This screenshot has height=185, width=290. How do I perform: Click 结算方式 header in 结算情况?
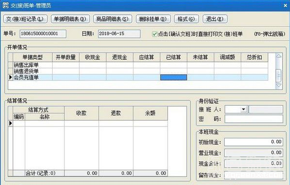pyautogui.click(x=39, y=110)
